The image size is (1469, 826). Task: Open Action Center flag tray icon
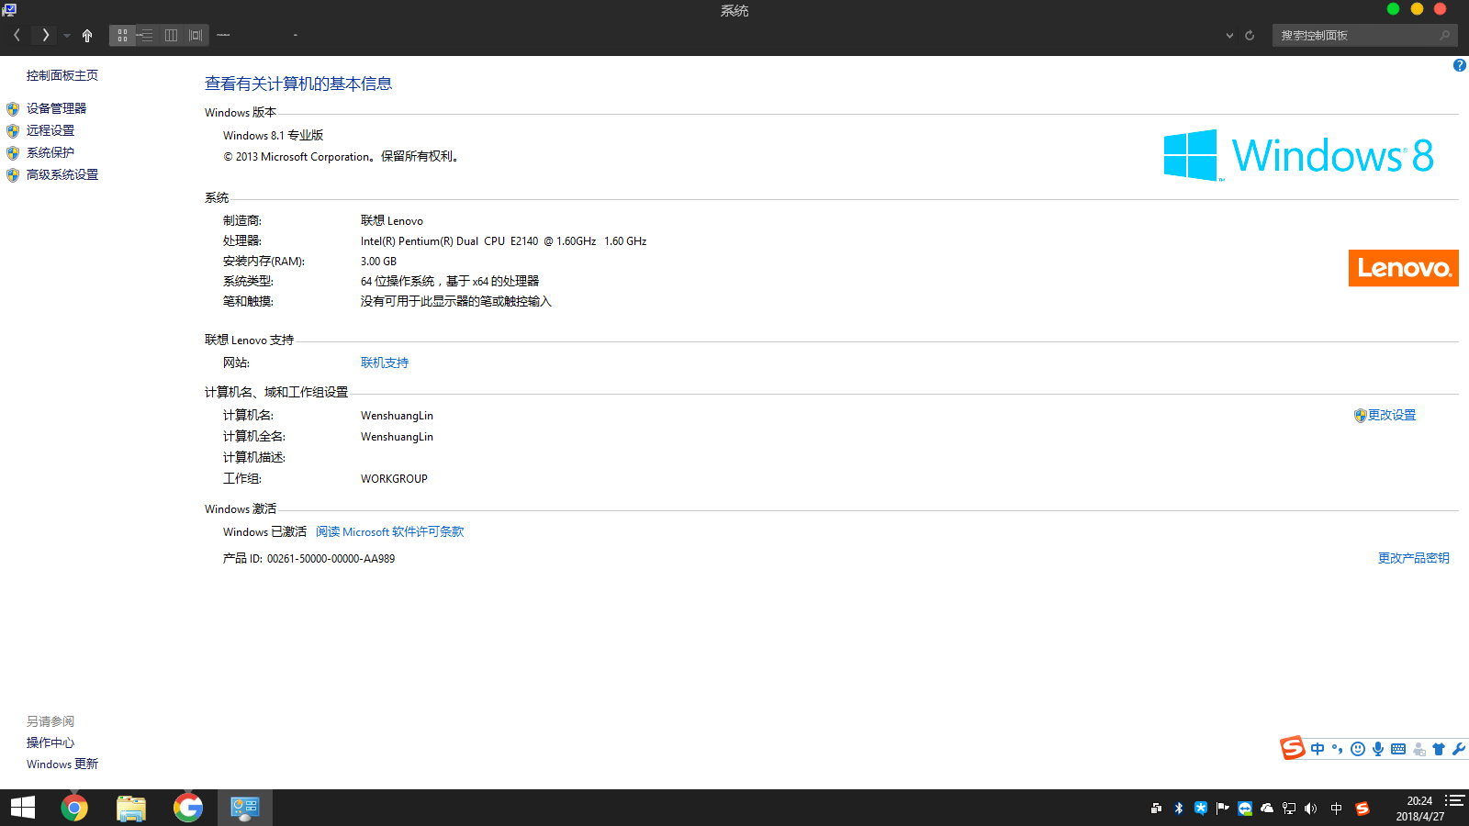point(1223,809)
